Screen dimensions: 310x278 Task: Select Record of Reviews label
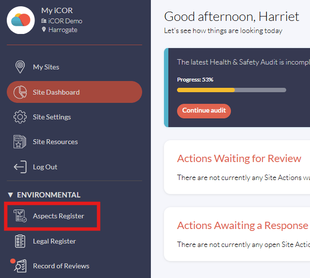point(61,266)
